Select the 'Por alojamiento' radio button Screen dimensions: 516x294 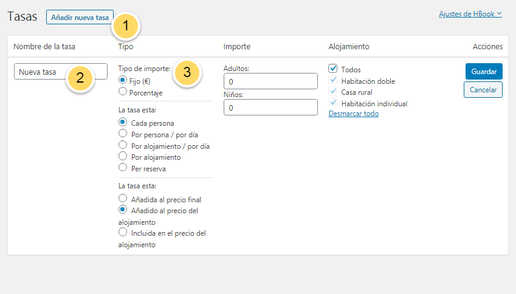[123, 157]
